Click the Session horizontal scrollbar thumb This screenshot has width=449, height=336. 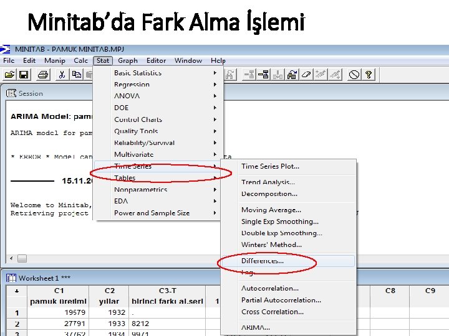click(x=22, y=258)
